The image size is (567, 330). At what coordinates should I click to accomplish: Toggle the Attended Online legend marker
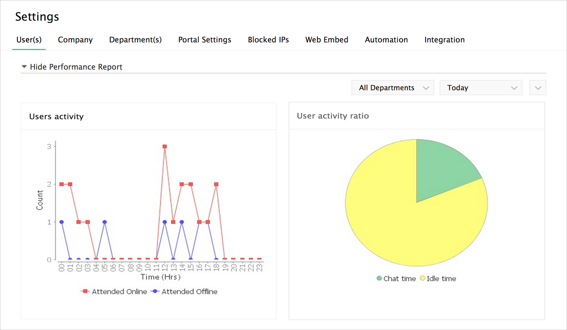tap(85, 291)
